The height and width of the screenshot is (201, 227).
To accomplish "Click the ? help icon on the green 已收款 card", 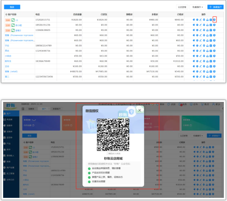I will click(191, 125).
